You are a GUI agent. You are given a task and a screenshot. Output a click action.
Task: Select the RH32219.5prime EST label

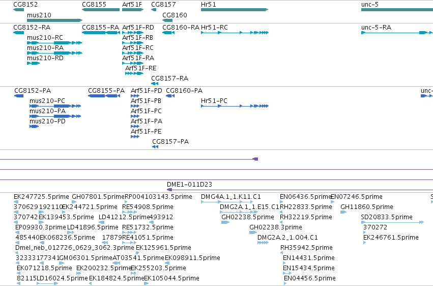pyautogui.click(x=306, y=217)
